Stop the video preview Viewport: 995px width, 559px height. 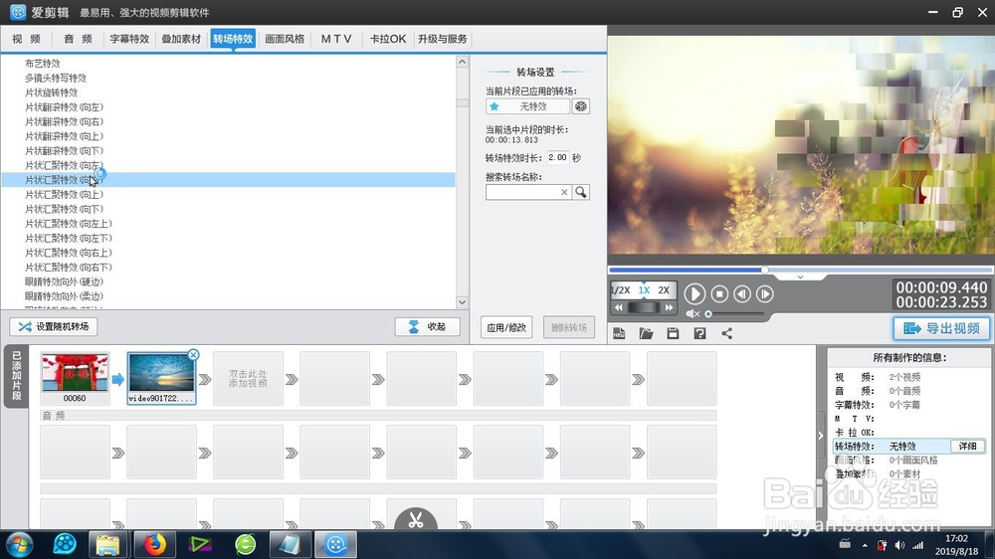click(719, 293)
